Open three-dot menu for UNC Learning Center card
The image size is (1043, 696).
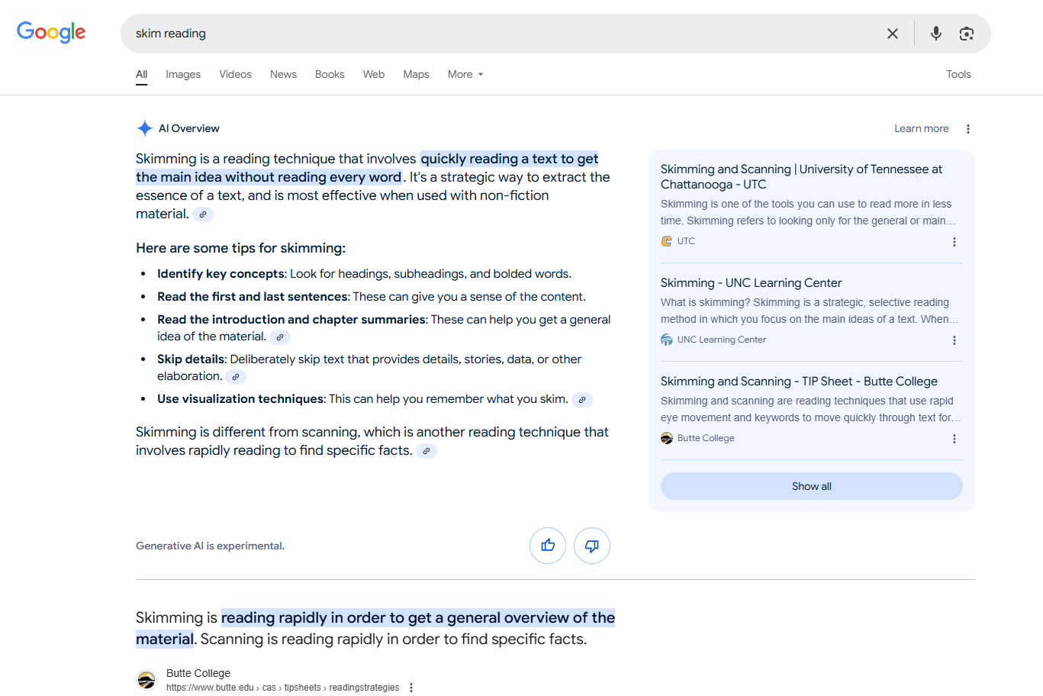[954, 340]
